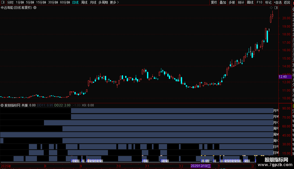Viewport: 294px width, 169px height.
Task: Click the 20.00 price axis label
Action: tap(286, 18)
